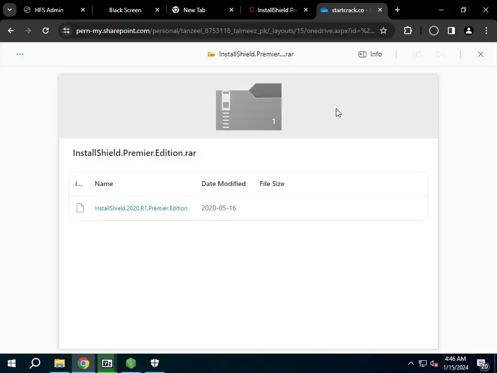Click the Date Modified column header
The image size is (497, 373).
[223, 184]
